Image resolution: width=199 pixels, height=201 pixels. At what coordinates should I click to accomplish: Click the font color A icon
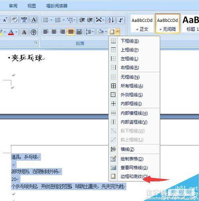[x=11, y=32]
